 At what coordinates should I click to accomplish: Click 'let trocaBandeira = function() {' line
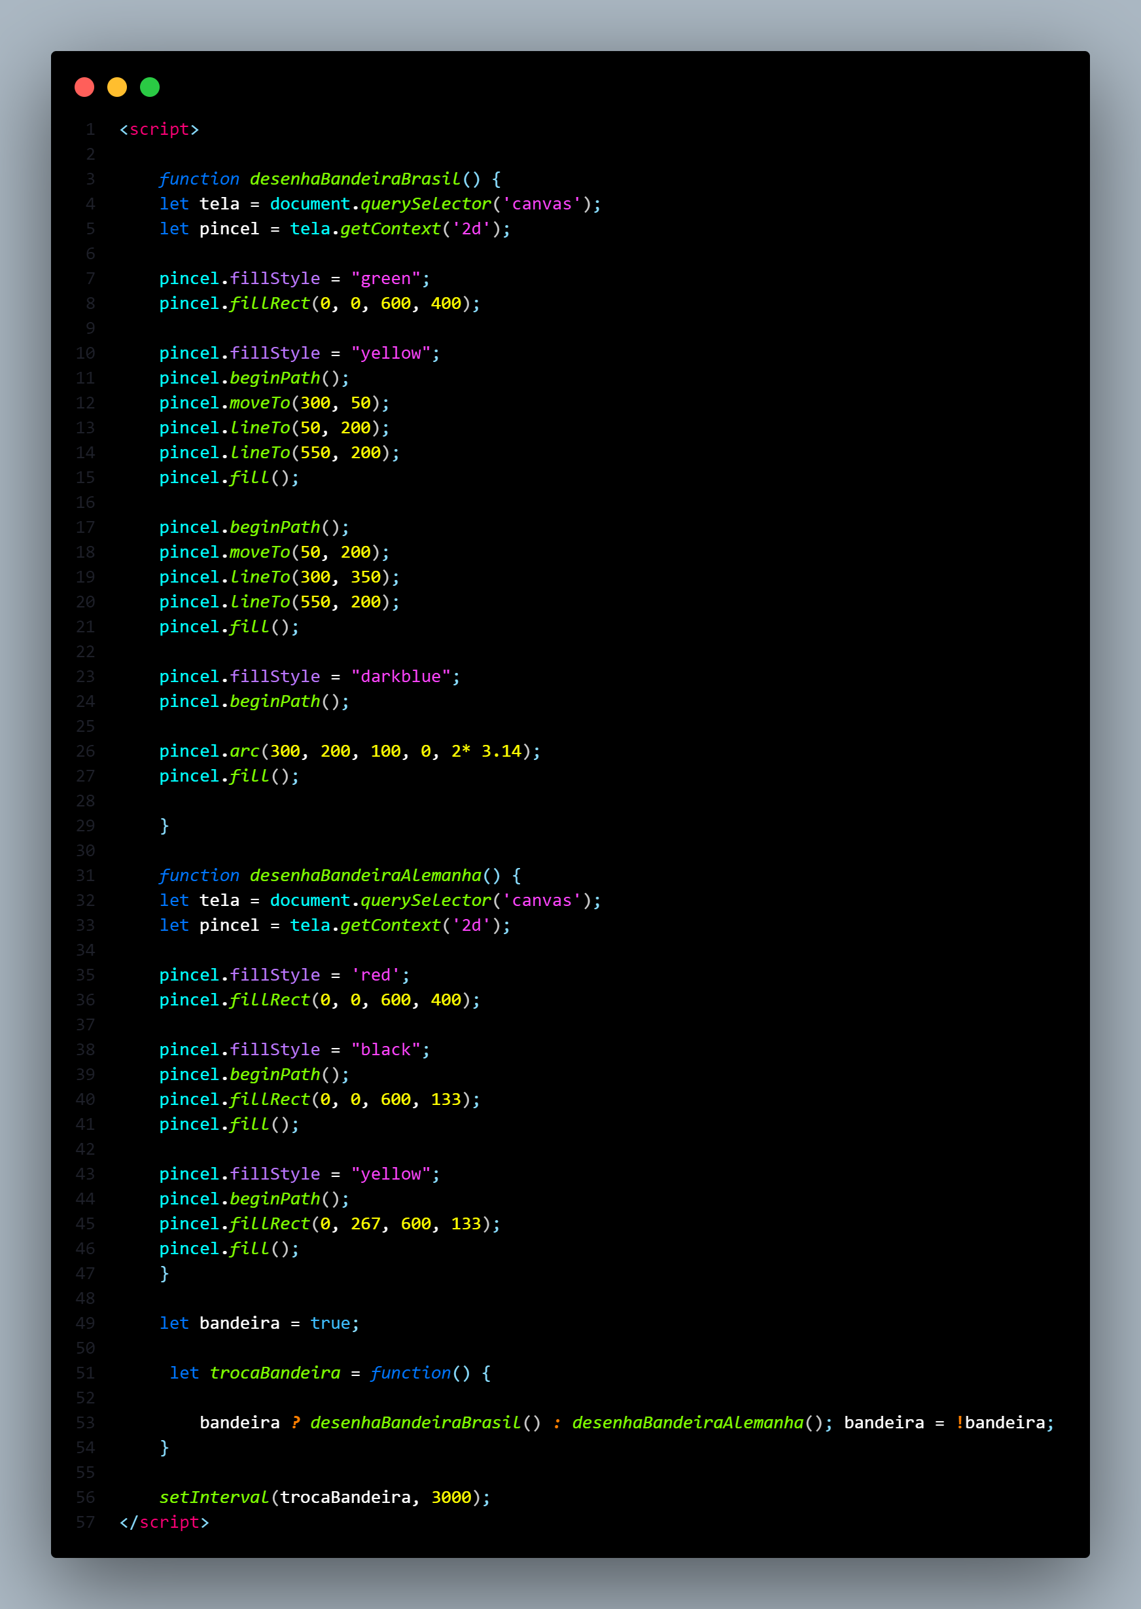point(330,1373)
